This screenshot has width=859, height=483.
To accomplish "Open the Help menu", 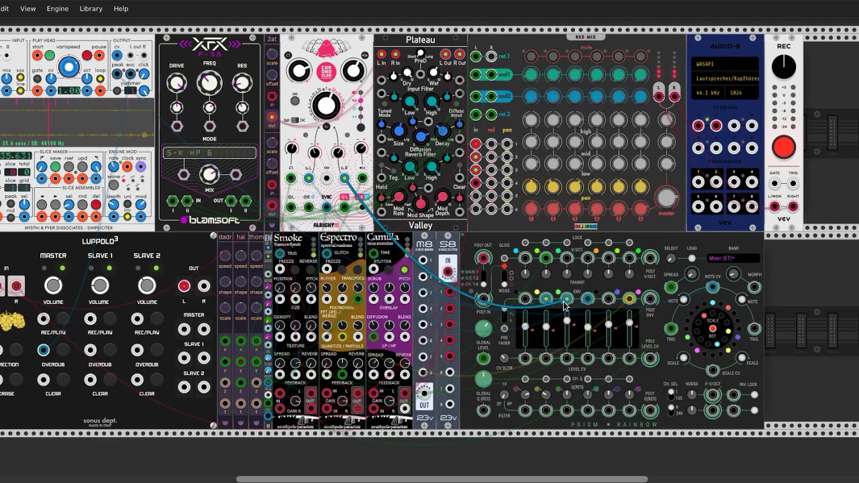I will pyautogui.click(x=121, y=9).
